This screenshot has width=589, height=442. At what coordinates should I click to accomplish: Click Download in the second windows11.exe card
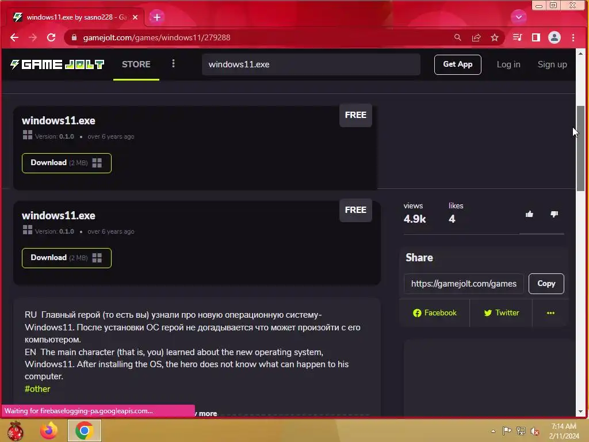click(67, 258)
